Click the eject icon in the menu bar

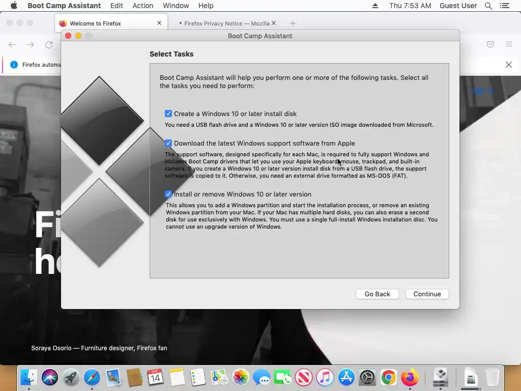click(x=375, y=6)
